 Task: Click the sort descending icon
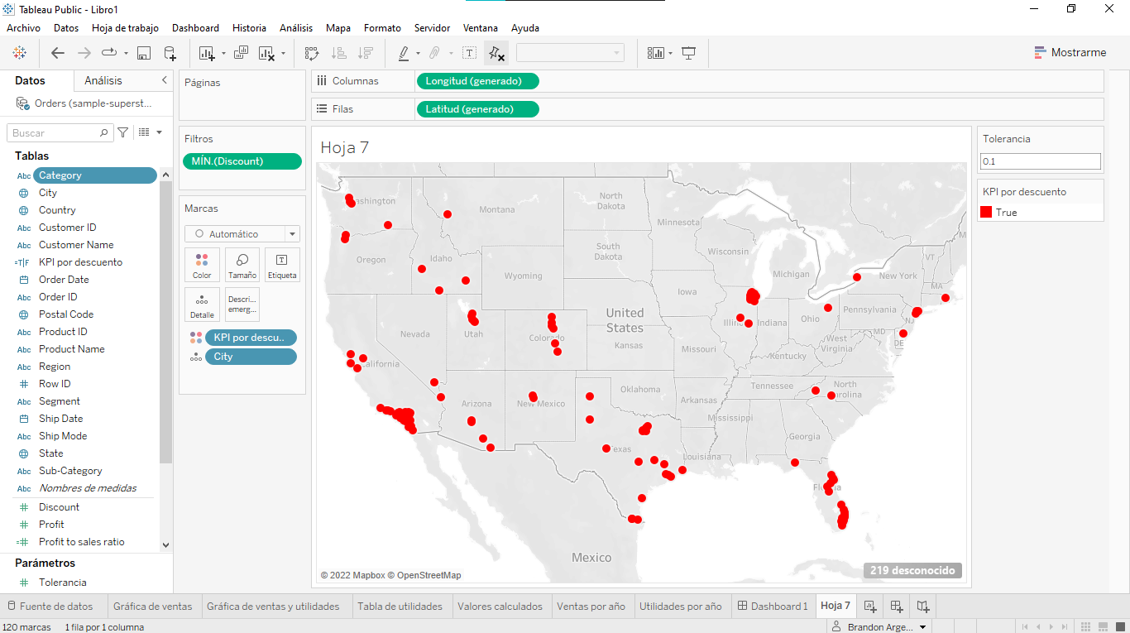[365, 53]
